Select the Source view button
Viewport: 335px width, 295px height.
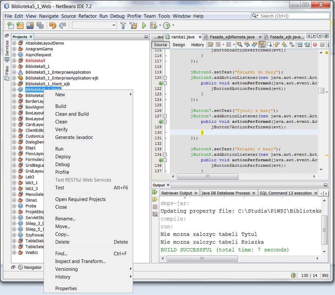(x=160, y=45)
